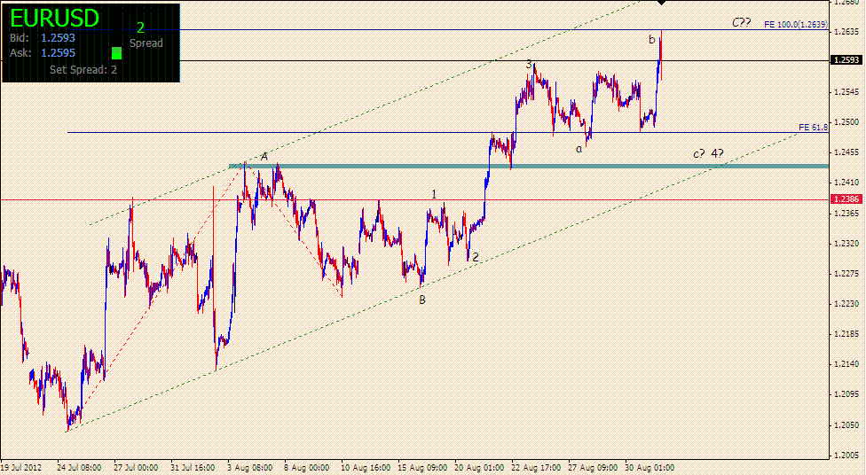Image resolution: width=866 pixels, height=475 pixels.
Task: Click the '2' wave label near lower channel line
Action: point(475,257)
